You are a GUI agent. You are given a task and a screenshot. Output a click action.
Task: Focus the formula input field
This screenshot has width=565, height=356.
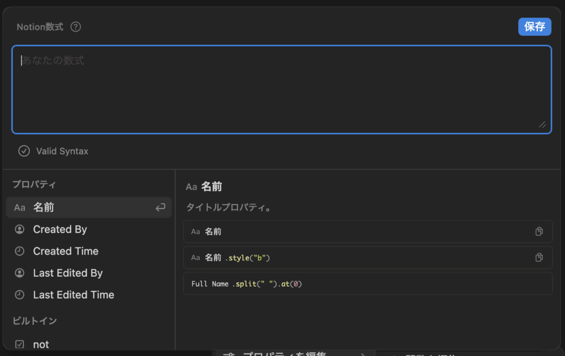pos(282,90)
